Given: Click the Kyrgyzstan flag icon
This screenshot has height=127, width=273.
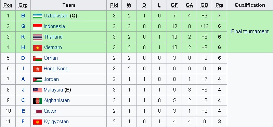Looking at the screenshot, I should coord(38,122).
